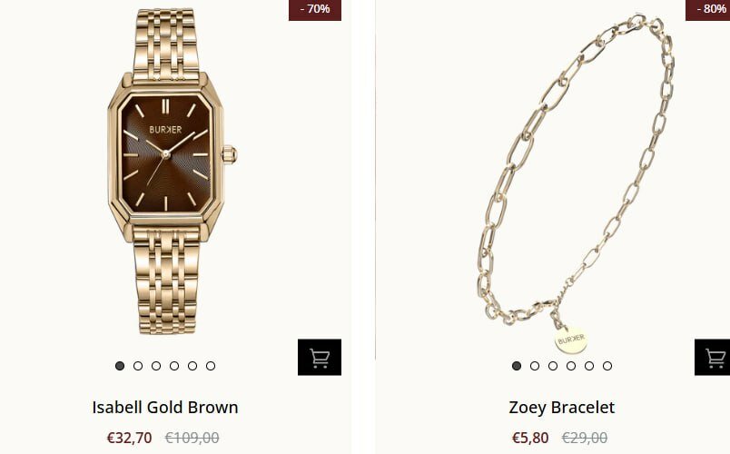The image size is (730, 454).
Task: Add Isabell Gold Brown watch to cart
Action: pyautogui.click(x=320, y=357)
